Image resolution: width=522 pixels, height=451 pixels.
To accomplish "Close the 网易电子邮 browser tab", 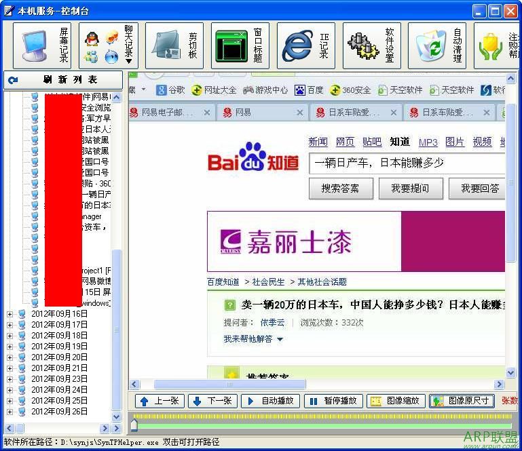I will pos(207,113).
